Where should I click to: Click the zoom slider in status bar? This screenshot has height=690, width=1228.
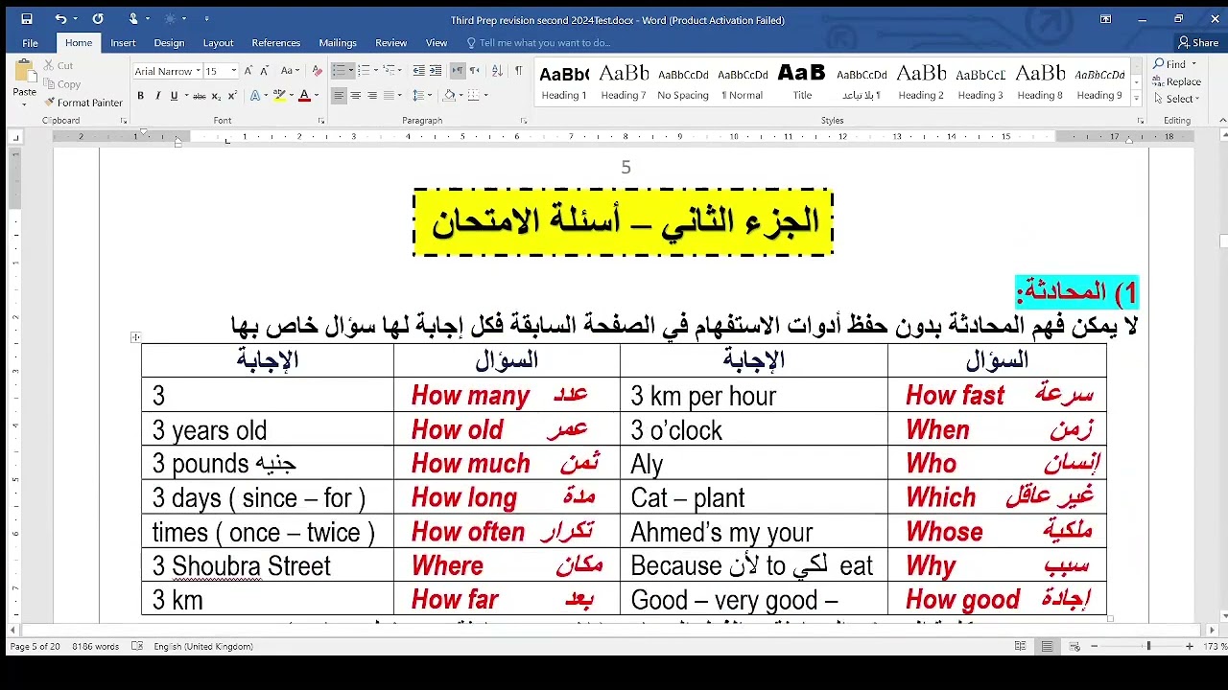(1141, 647)
